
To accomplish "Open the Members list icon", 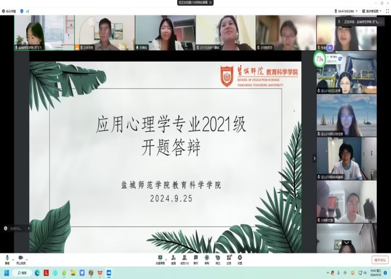I will click(184, 258).
